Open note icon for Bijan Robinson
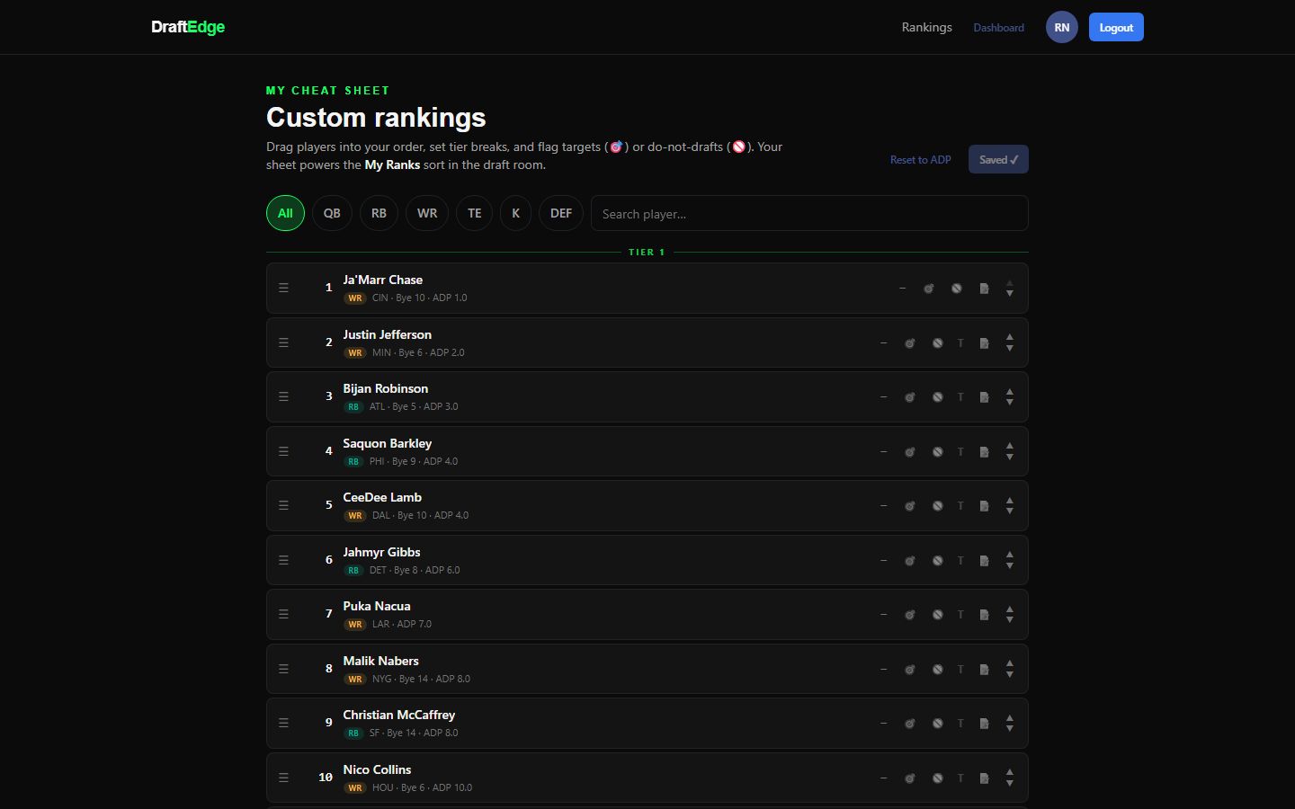1295x809 pixels. pyautogui.click(x=984, y=397)
